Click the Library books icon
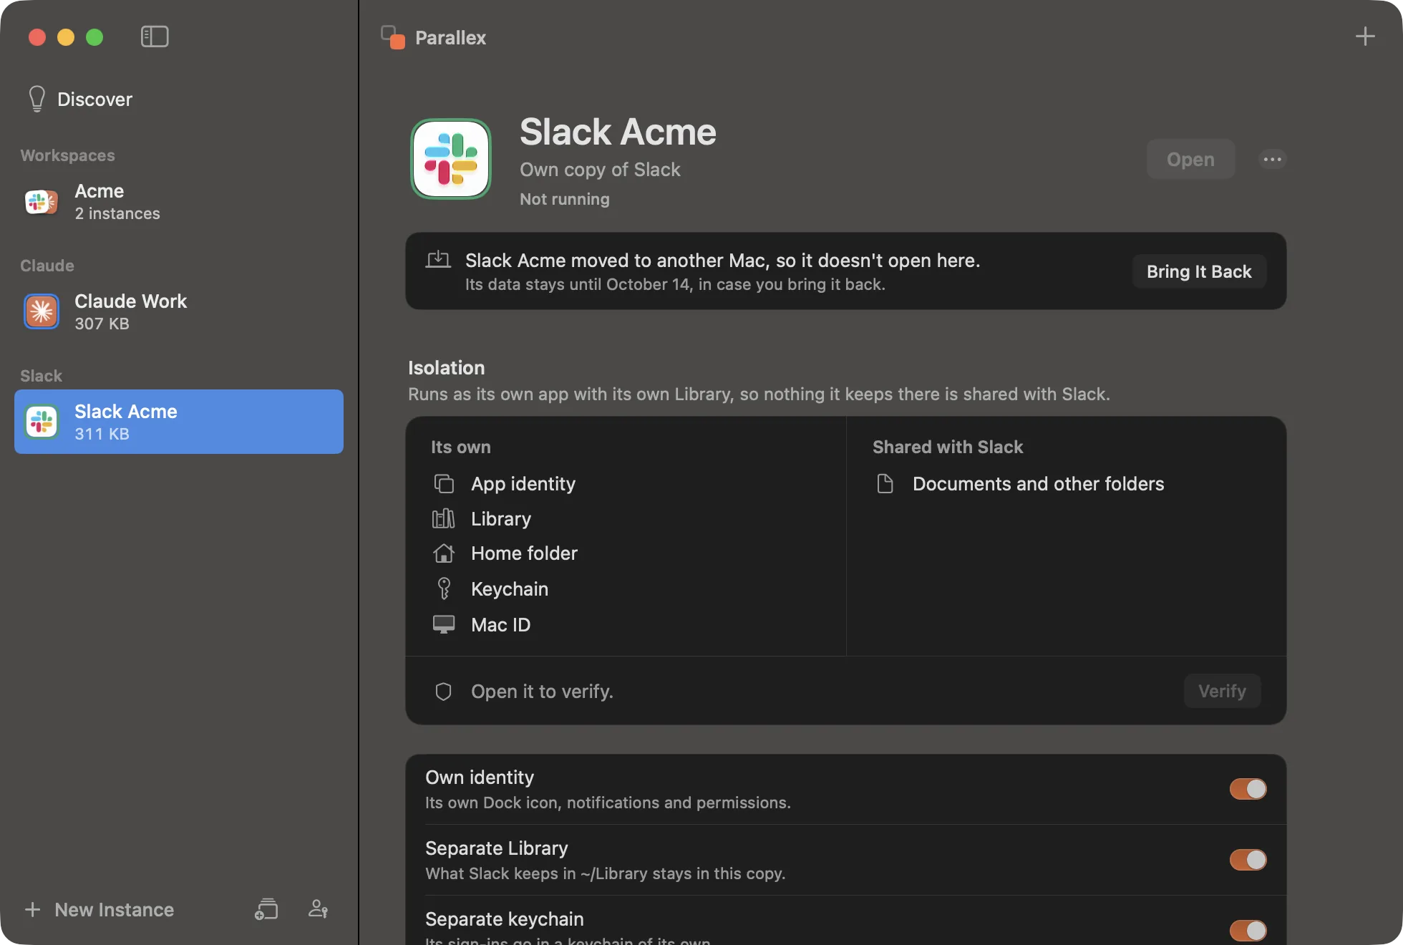This screenshot has height=945, width=1403. pos(444,518)
